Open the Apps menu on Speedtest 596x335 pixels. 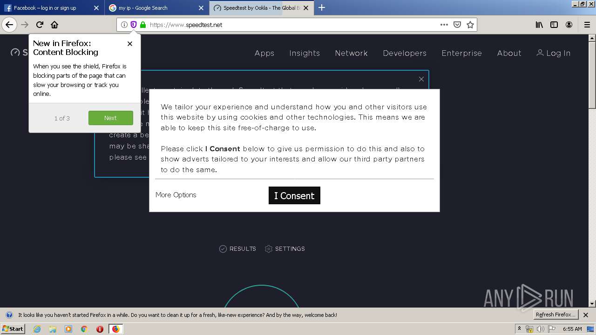tap(264, 53)
